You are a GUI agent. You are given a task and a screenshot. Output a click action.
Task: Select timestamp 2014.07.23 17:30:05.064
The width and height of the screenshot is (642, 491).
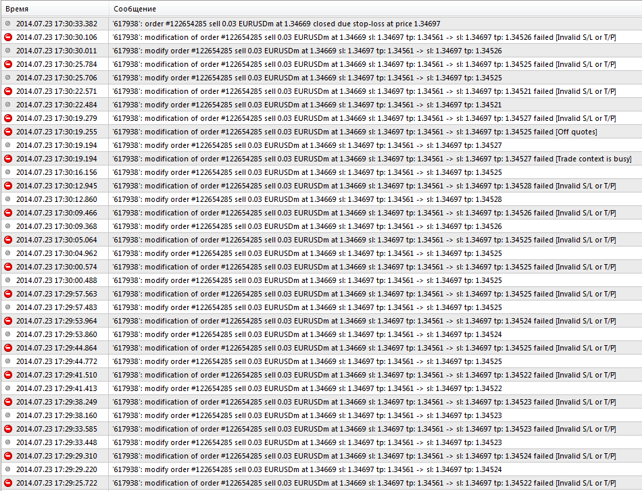point(57,240)
